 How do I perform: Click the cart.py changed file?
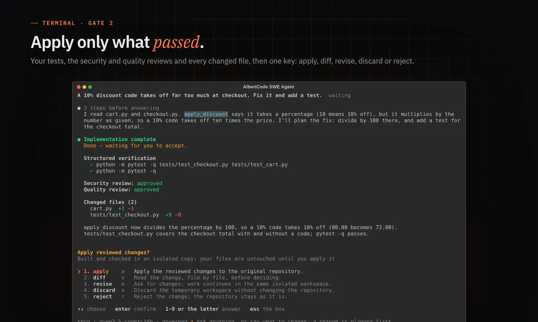(x=101, y=208)
